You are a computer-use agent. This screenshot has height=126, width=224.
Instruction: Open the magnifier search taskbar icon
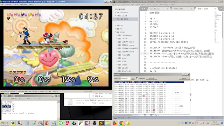pos(13,123)
